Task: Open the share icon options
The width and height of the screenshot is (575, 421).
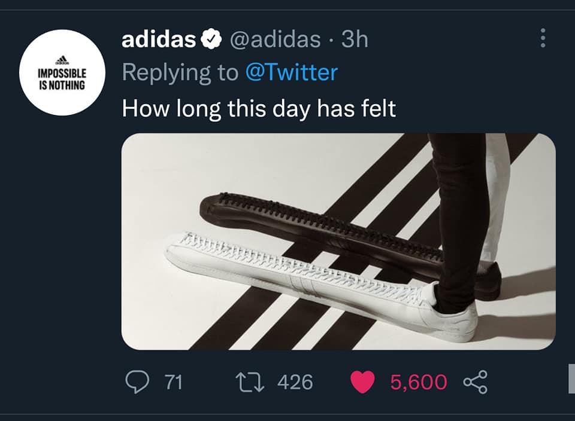Action: coord(476,382)
